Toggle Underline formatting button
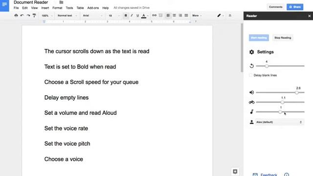The height and width of the screenshot is (176, 313). pyautogui.click(x=137, y=15)
